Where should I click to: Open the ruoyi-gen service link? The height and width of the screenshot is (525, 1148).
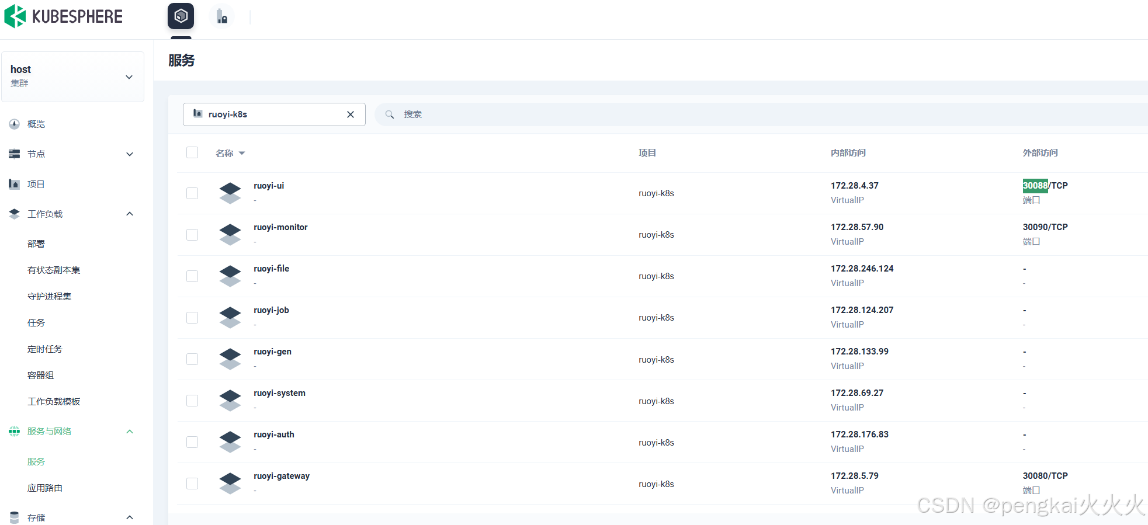272,352
